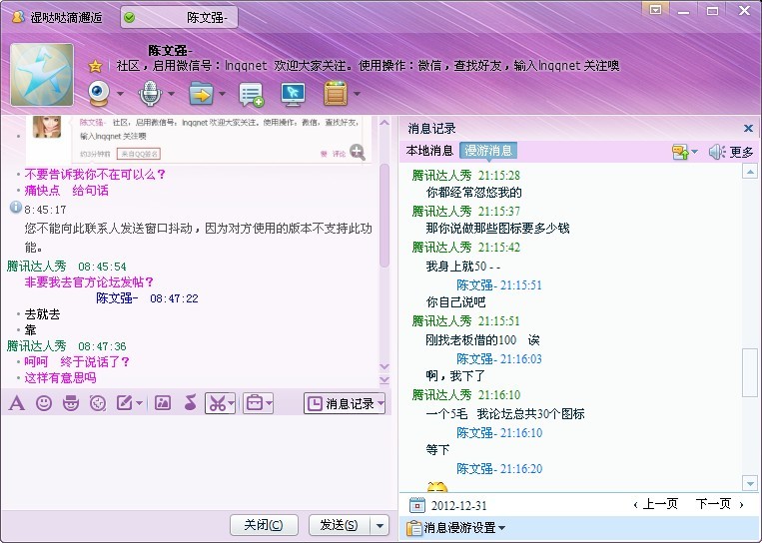Image resolution: width=762 pixels, height=543 pixels.
Task: Expand the applications dropdown arrow
Action: point(358,93)
